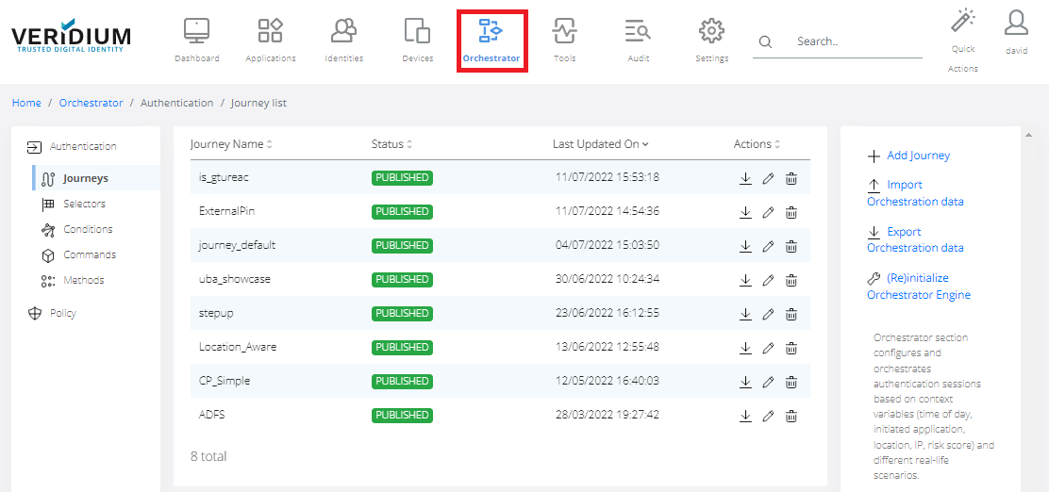Click the Home breadcrumb link
1049x492 pixels.
(26, 103)
